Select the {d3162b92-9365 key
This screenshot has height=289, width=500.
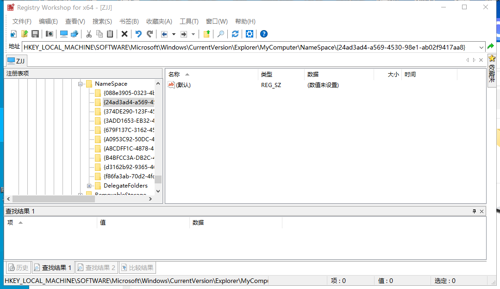click(129, 167)
